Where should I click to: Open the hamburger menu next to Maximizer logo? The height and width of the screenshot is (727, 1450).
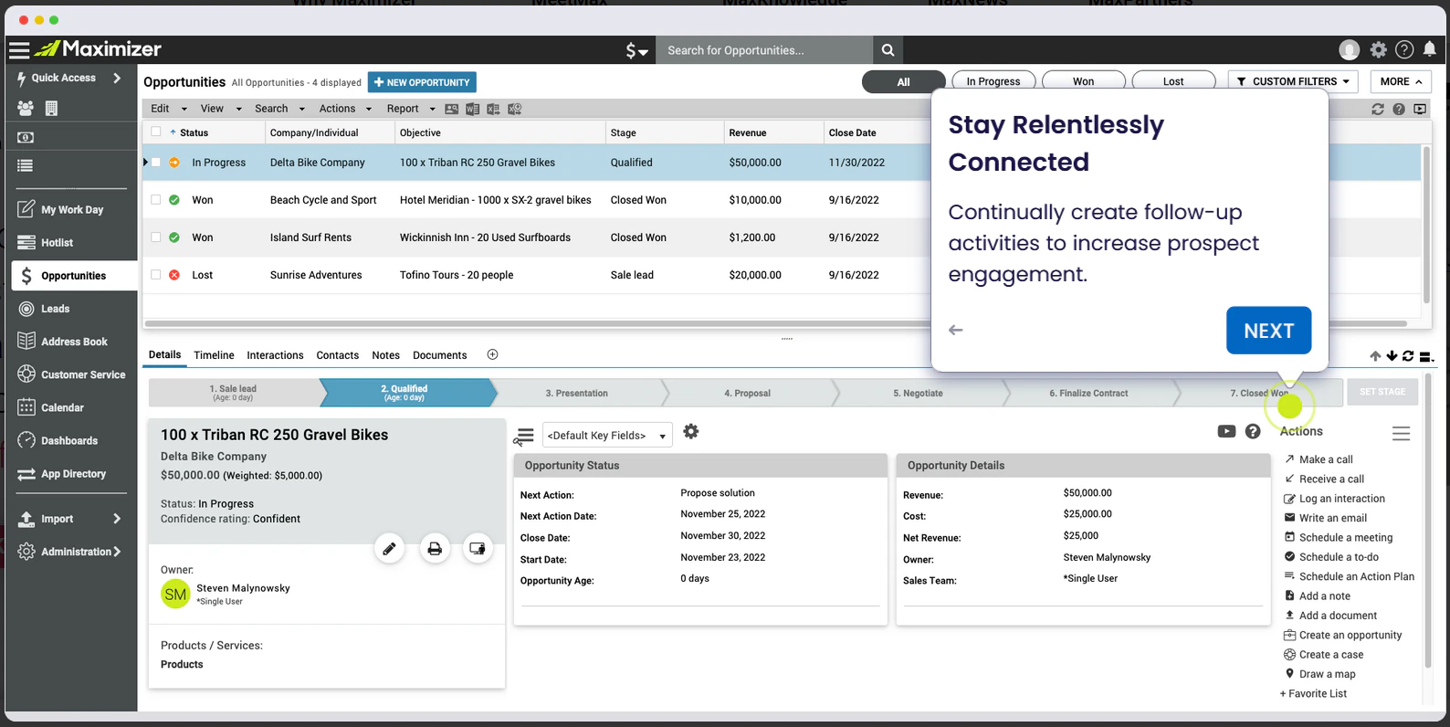coord(19,49)
